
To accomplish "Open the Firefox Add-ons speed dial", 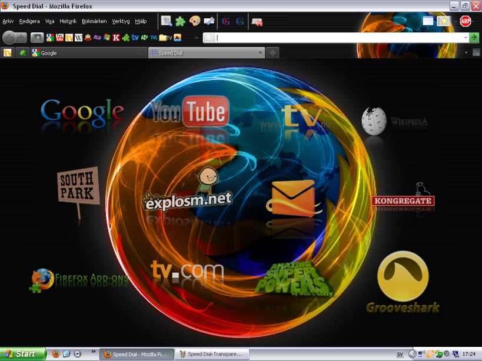I will [x=79, y=280].
